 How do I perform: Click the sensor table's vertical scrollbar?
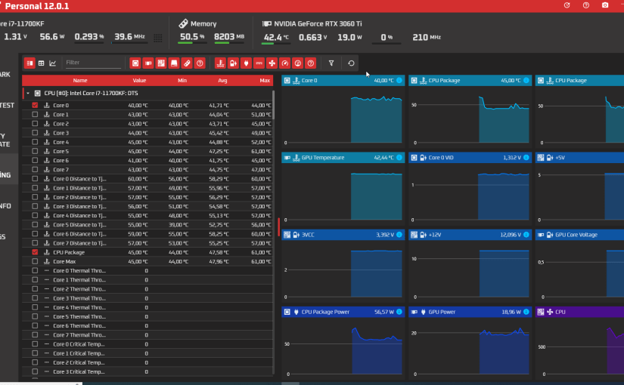273,105
